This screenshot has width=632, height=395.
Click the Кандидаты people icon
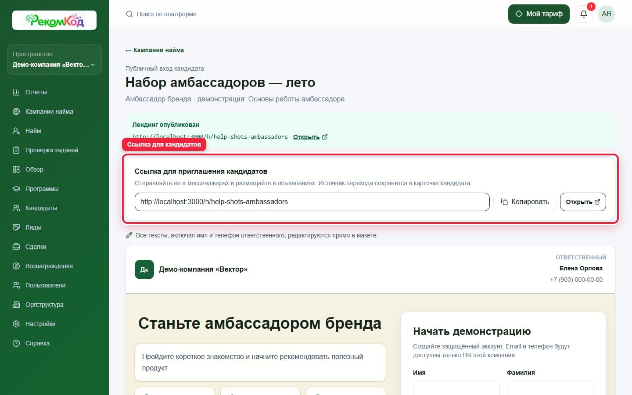pos(16,208)
